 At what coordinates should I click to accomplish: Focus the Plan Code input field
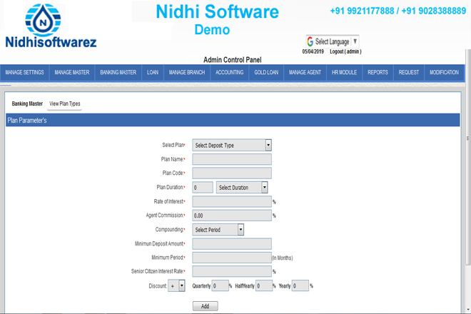pos(232,173)
